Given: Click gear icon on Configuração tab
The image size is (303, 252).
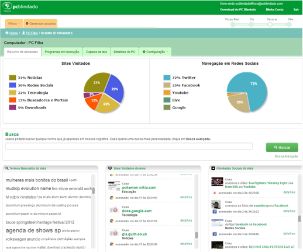Looking at the screenshot, I should click(144, 52).
